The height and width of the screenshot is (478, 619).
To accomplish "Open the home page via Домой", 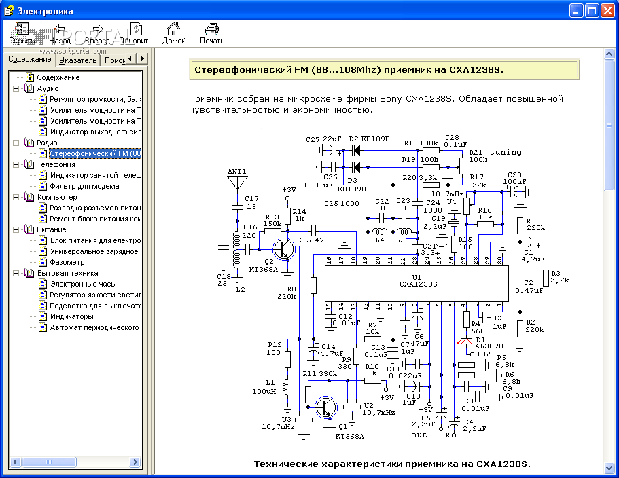I will pos(174,29).
